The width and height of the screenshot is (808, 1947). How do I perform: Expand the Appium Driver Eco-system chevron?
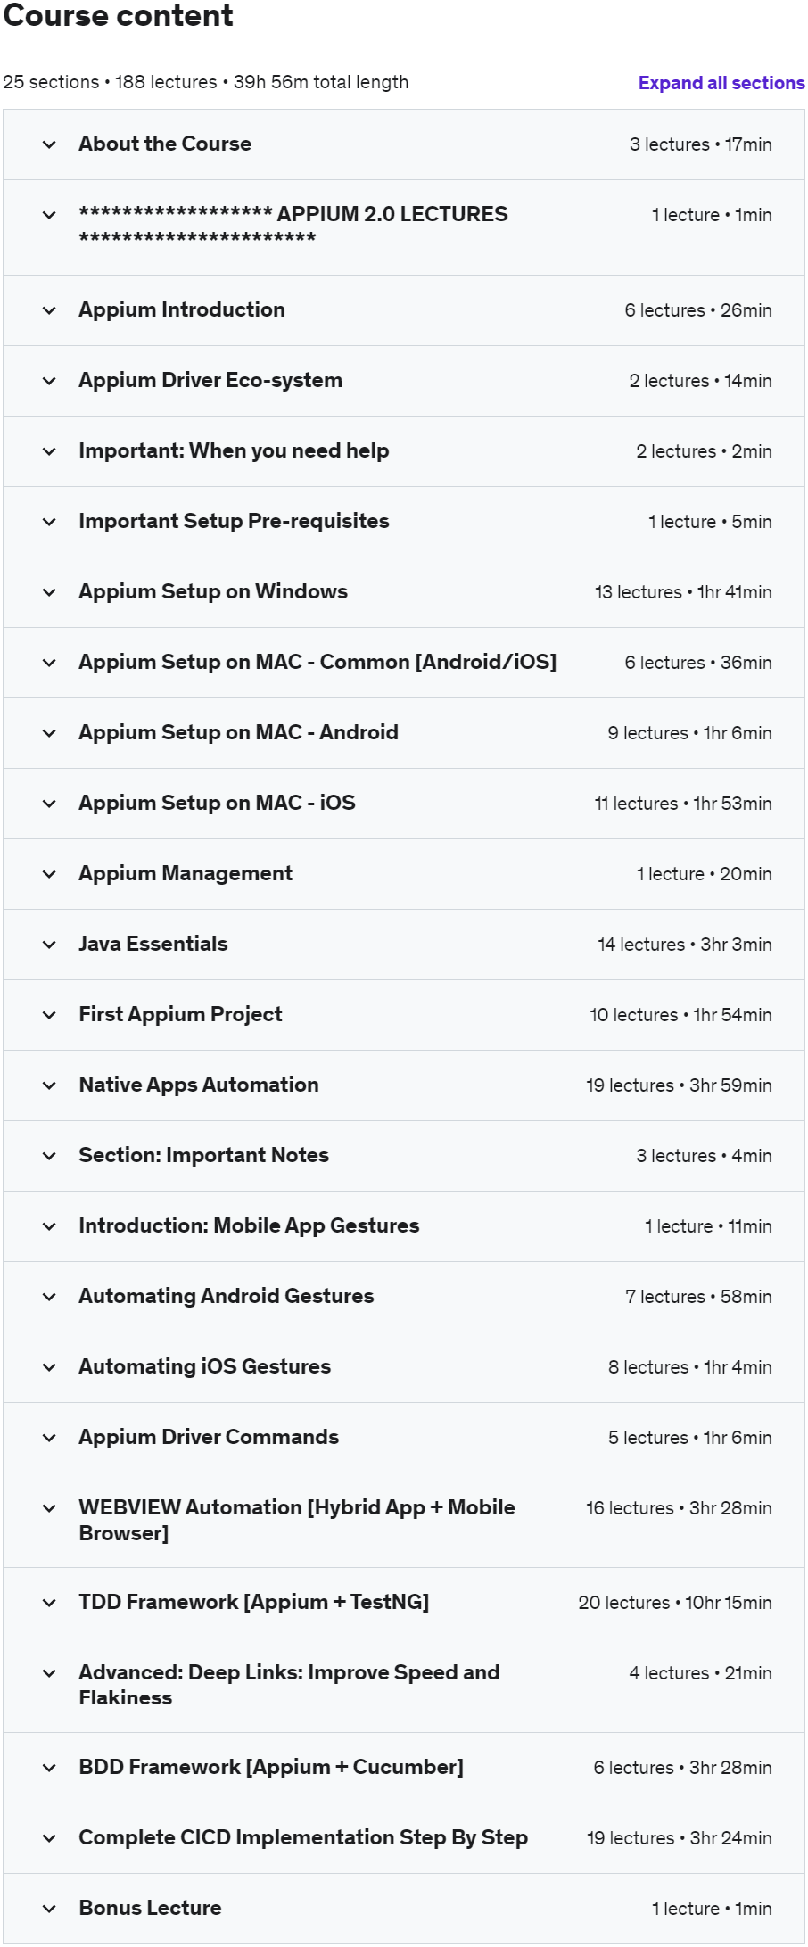pos(50,381)
